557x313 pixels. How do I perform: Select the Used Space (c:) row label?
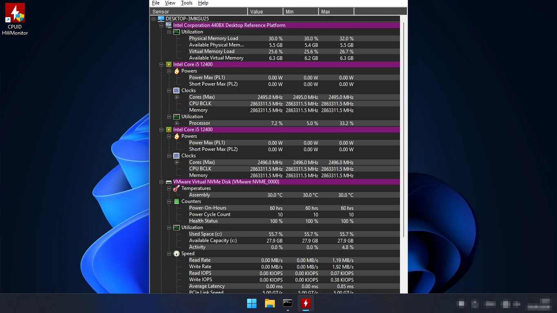tap(205, 234)
